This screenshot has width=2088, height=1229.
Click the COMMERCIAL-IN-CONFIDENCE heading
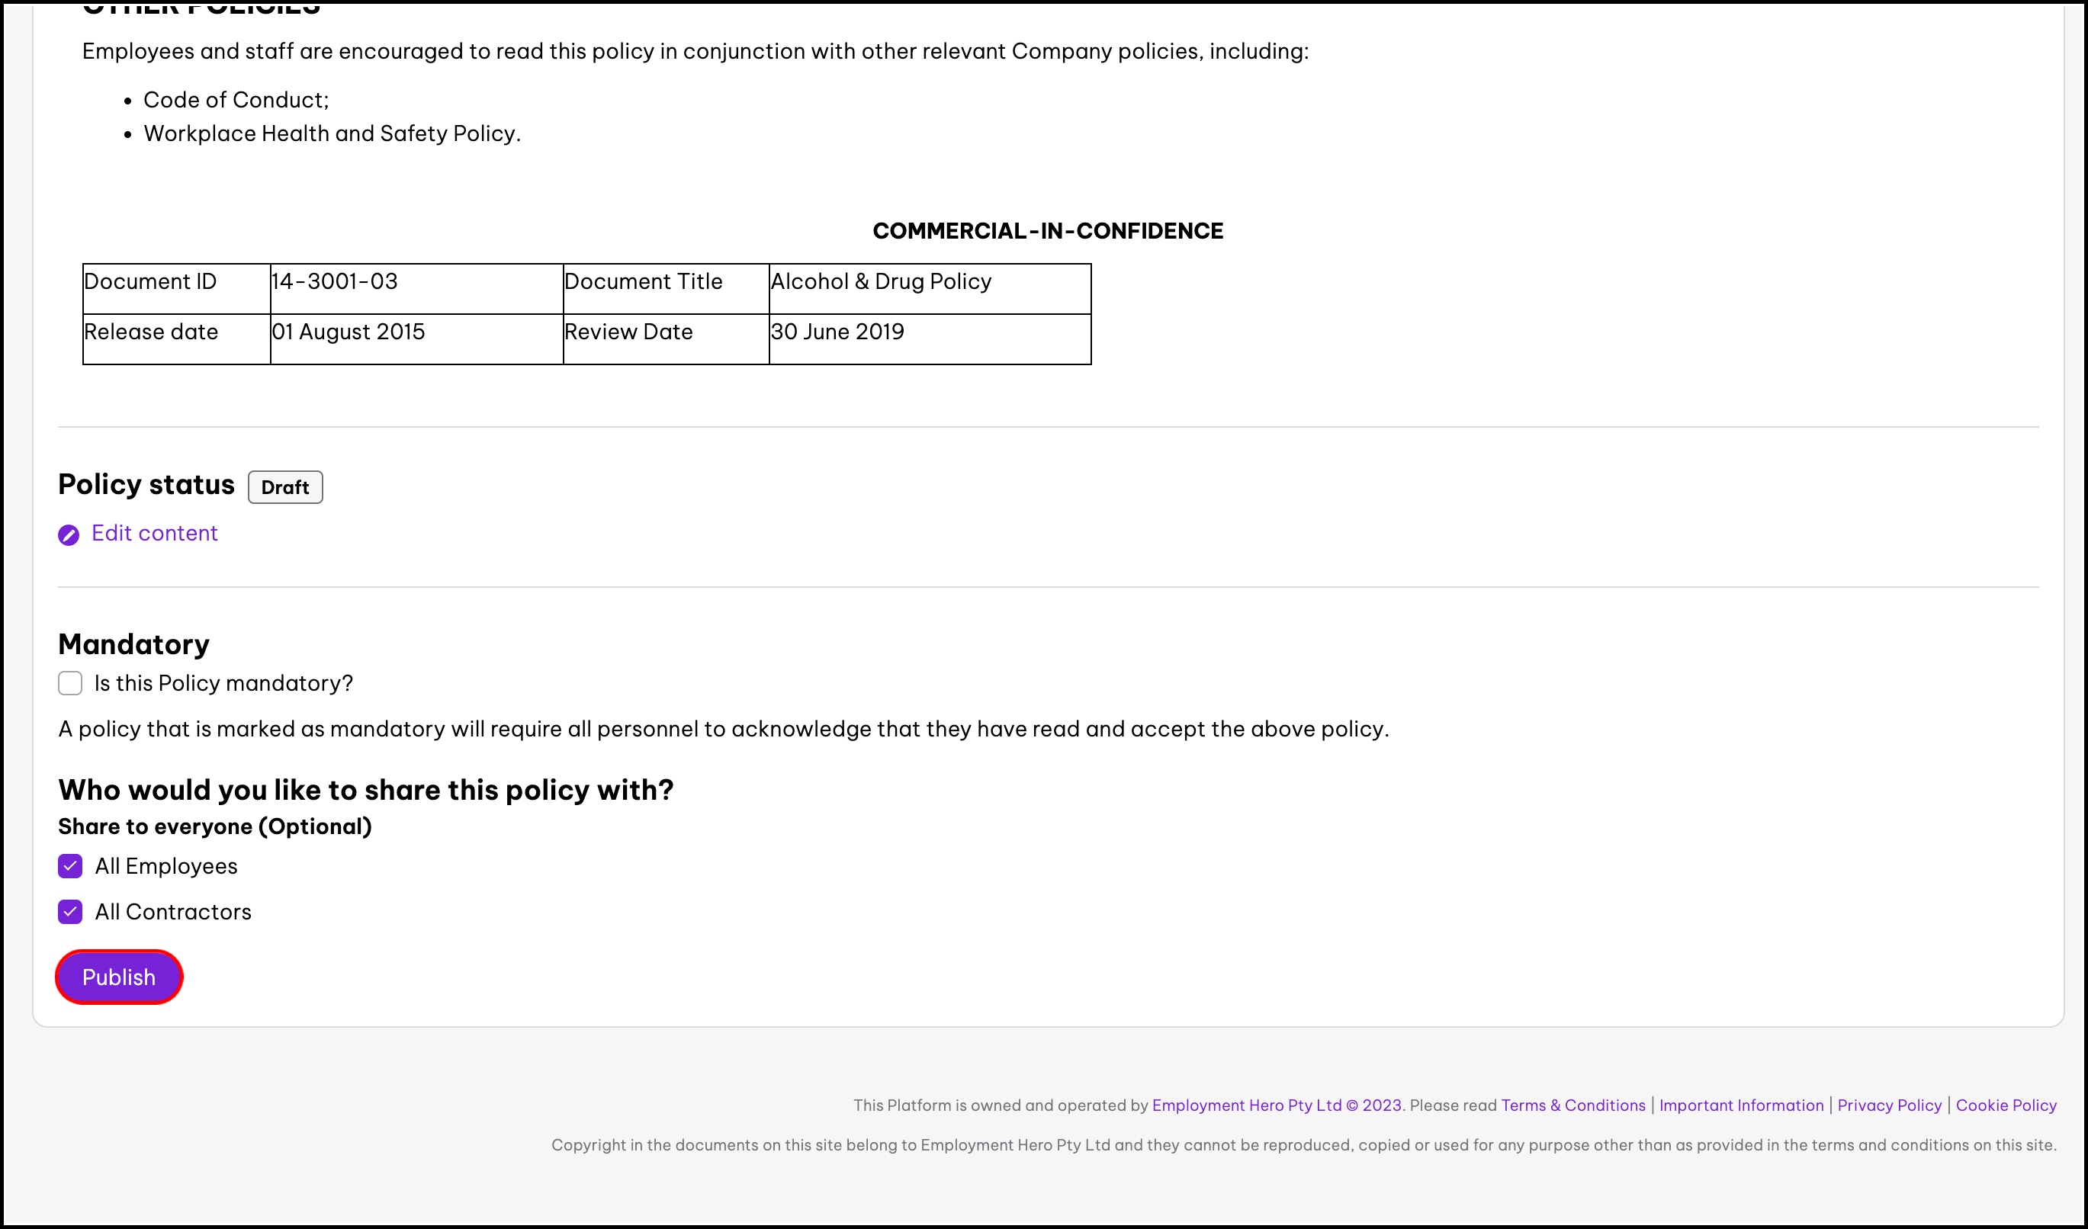click(x=1047, y=231)
